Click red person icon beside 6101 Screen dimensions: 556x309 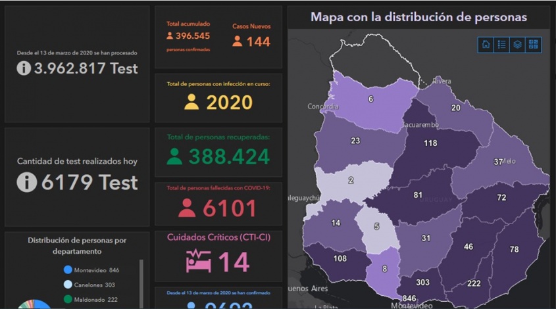click(187, 208)
